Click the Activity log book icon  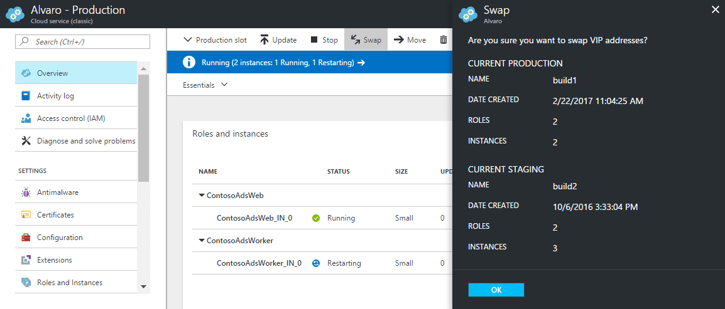(26, 96)
